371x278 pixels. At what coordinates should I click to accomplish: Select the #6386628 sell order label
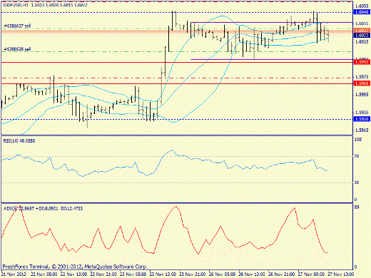[17, 49]
